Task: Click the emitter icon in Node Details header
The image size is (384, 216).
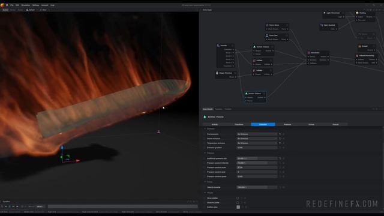Action: coord(205,117)
